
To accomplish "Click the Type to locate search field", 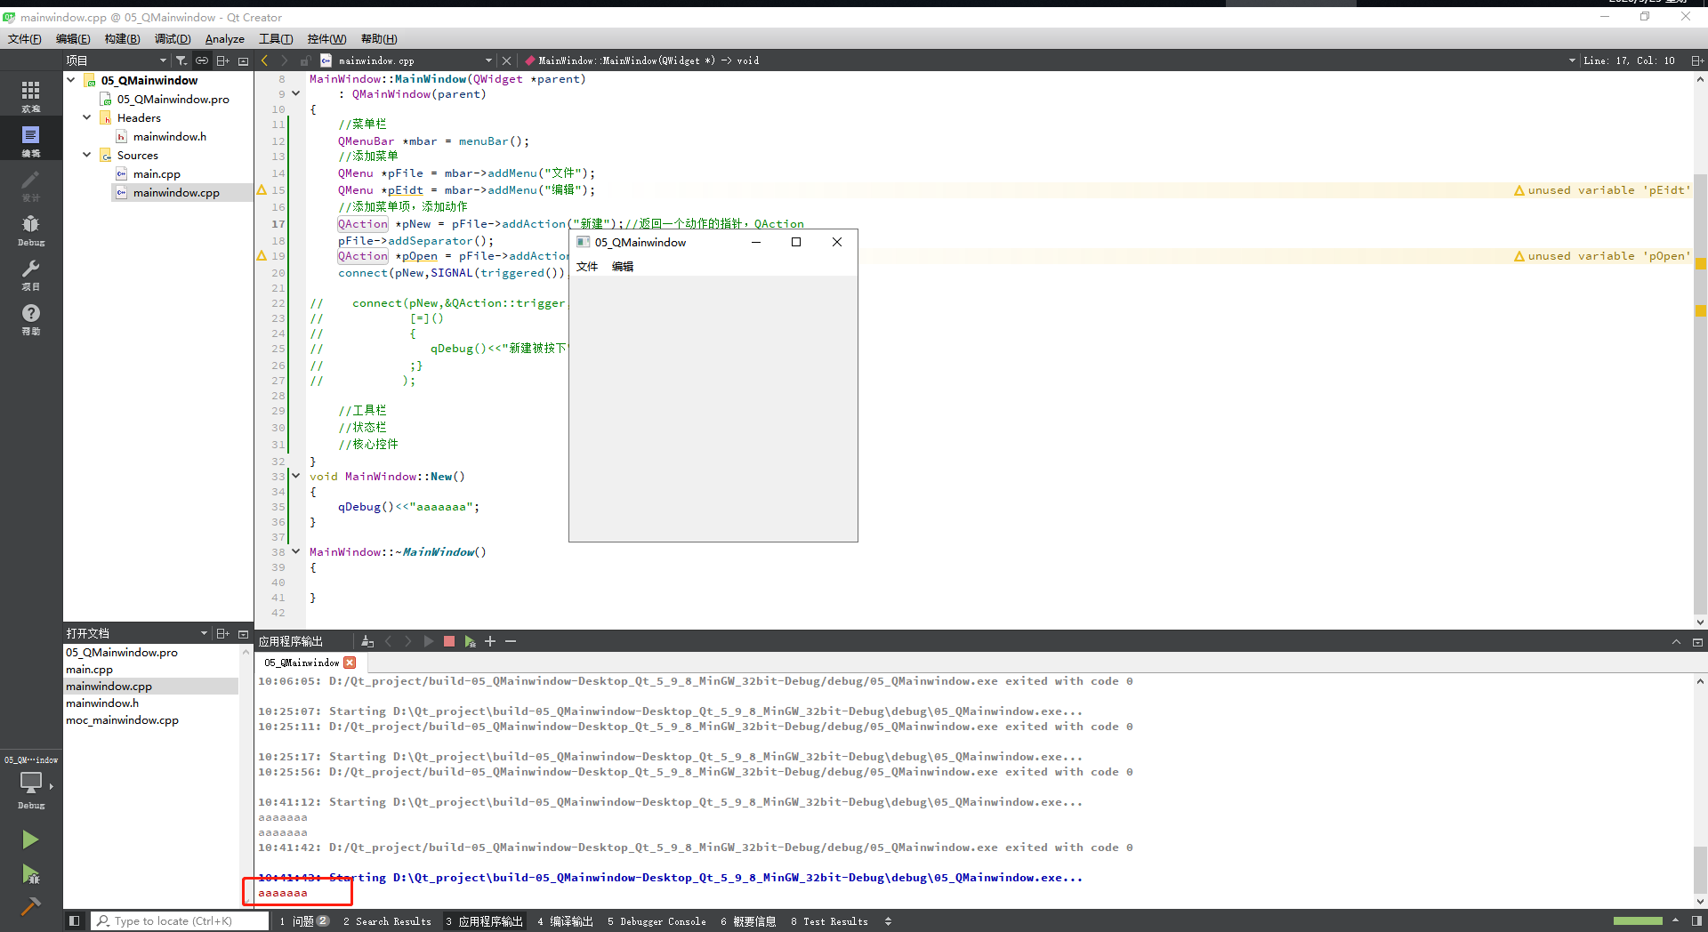I will [x=181, y=921].
